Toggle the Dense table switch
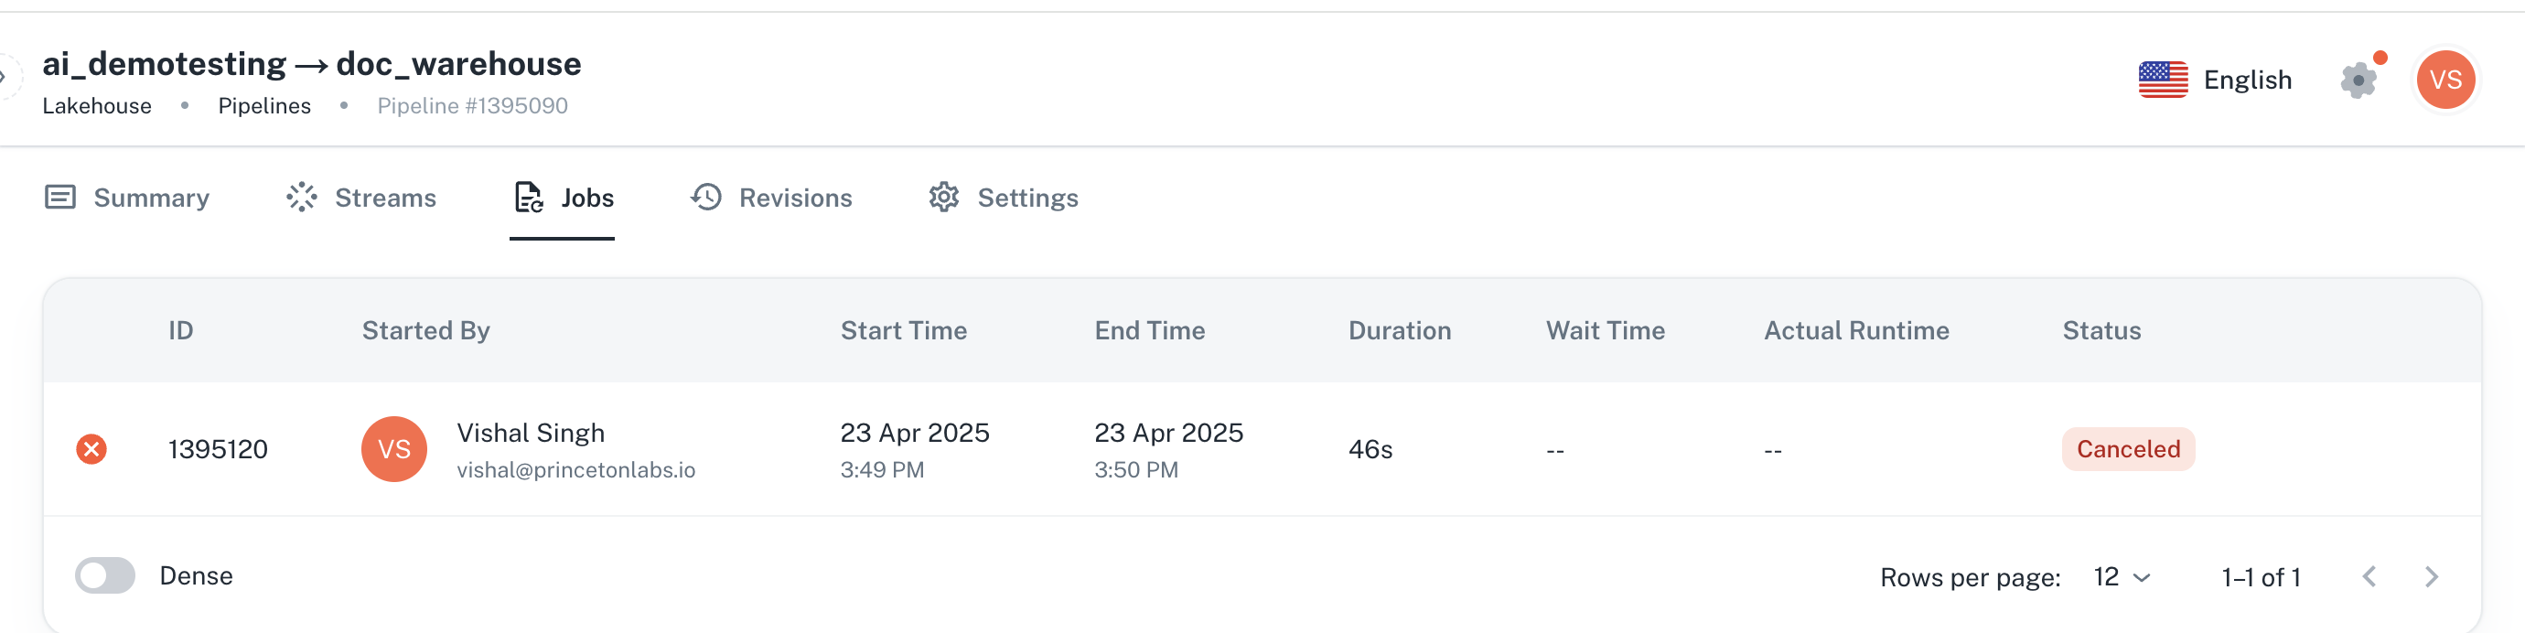The image size is (2525, 633). 105,576
